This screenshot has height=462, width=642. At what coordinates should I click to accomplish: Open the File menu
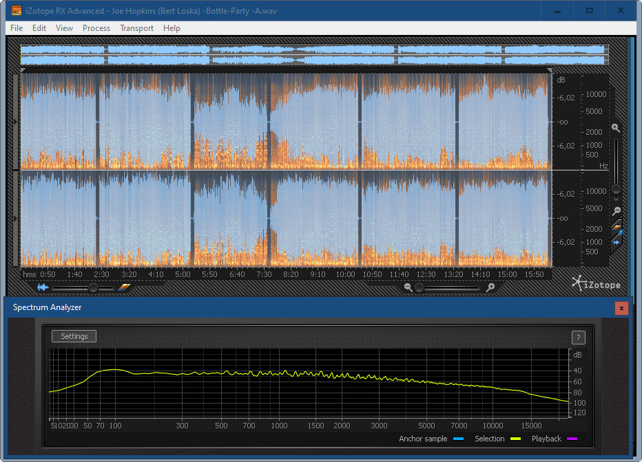click(x=17, y=28)
